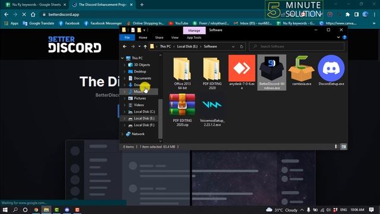The image size is (380, 214).
Task: Open the Share ribbon tab
Action: pos(159,37)
